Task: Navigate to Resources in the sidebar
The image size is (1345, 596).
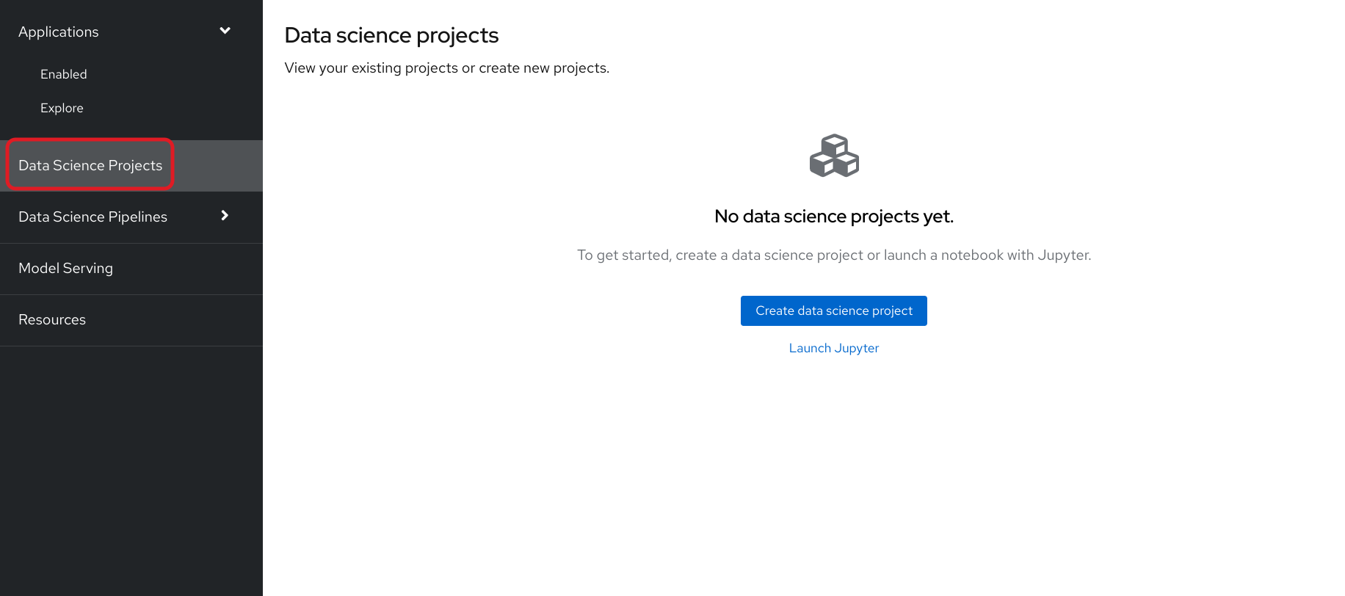Action: tap(52, 319)
